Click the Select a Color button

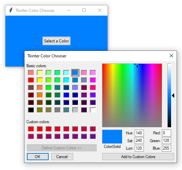point(56,41)
